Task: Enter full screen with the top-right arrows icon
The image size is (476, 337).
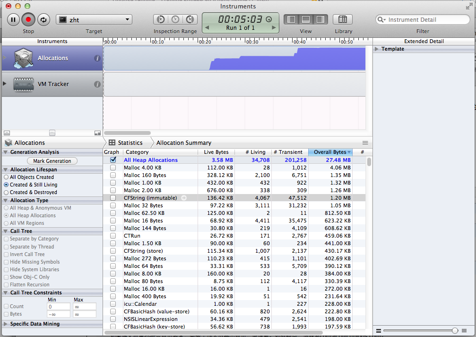Action: (469, 6)
